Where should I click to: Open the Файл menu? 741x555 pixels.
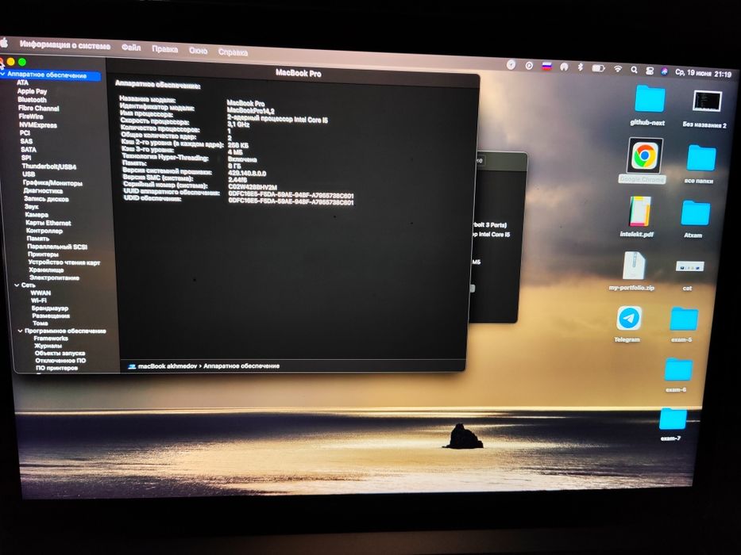point(131,48)
